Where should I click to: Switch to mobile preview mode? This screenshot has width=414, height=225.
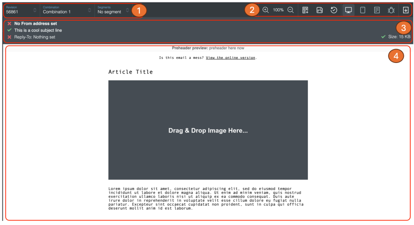pyautogui.click(x=363, y=10)
